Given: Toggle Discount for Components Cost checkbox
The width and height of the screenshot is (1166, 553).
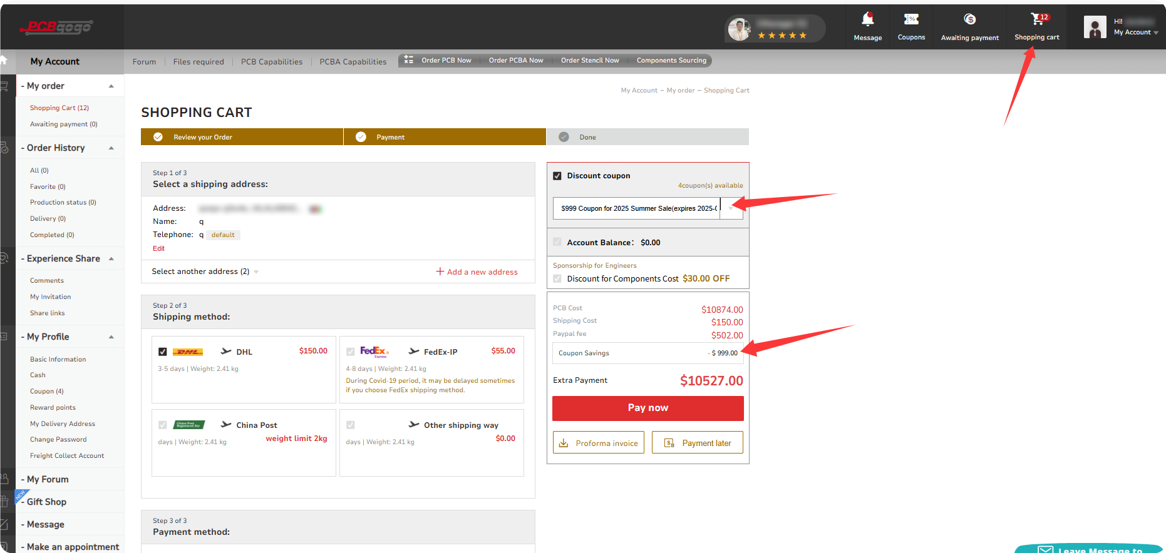Looking at the screenshot, I should 557,278.
